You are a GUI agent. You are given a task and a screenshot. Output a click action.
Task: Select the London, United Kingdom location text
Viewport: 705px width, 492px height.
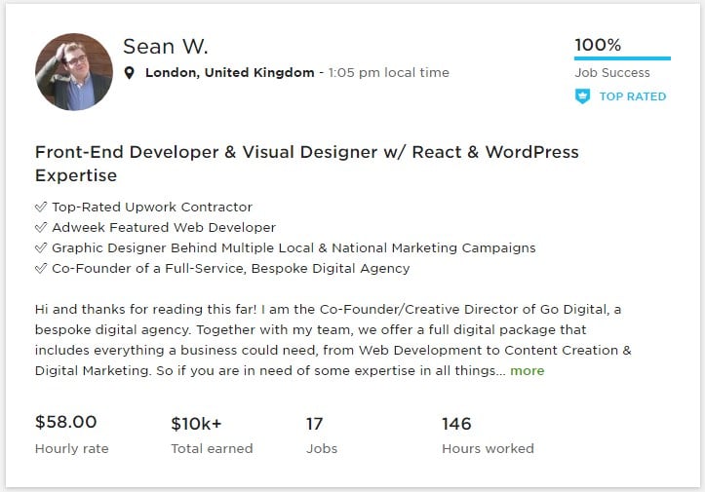(229, 73)
